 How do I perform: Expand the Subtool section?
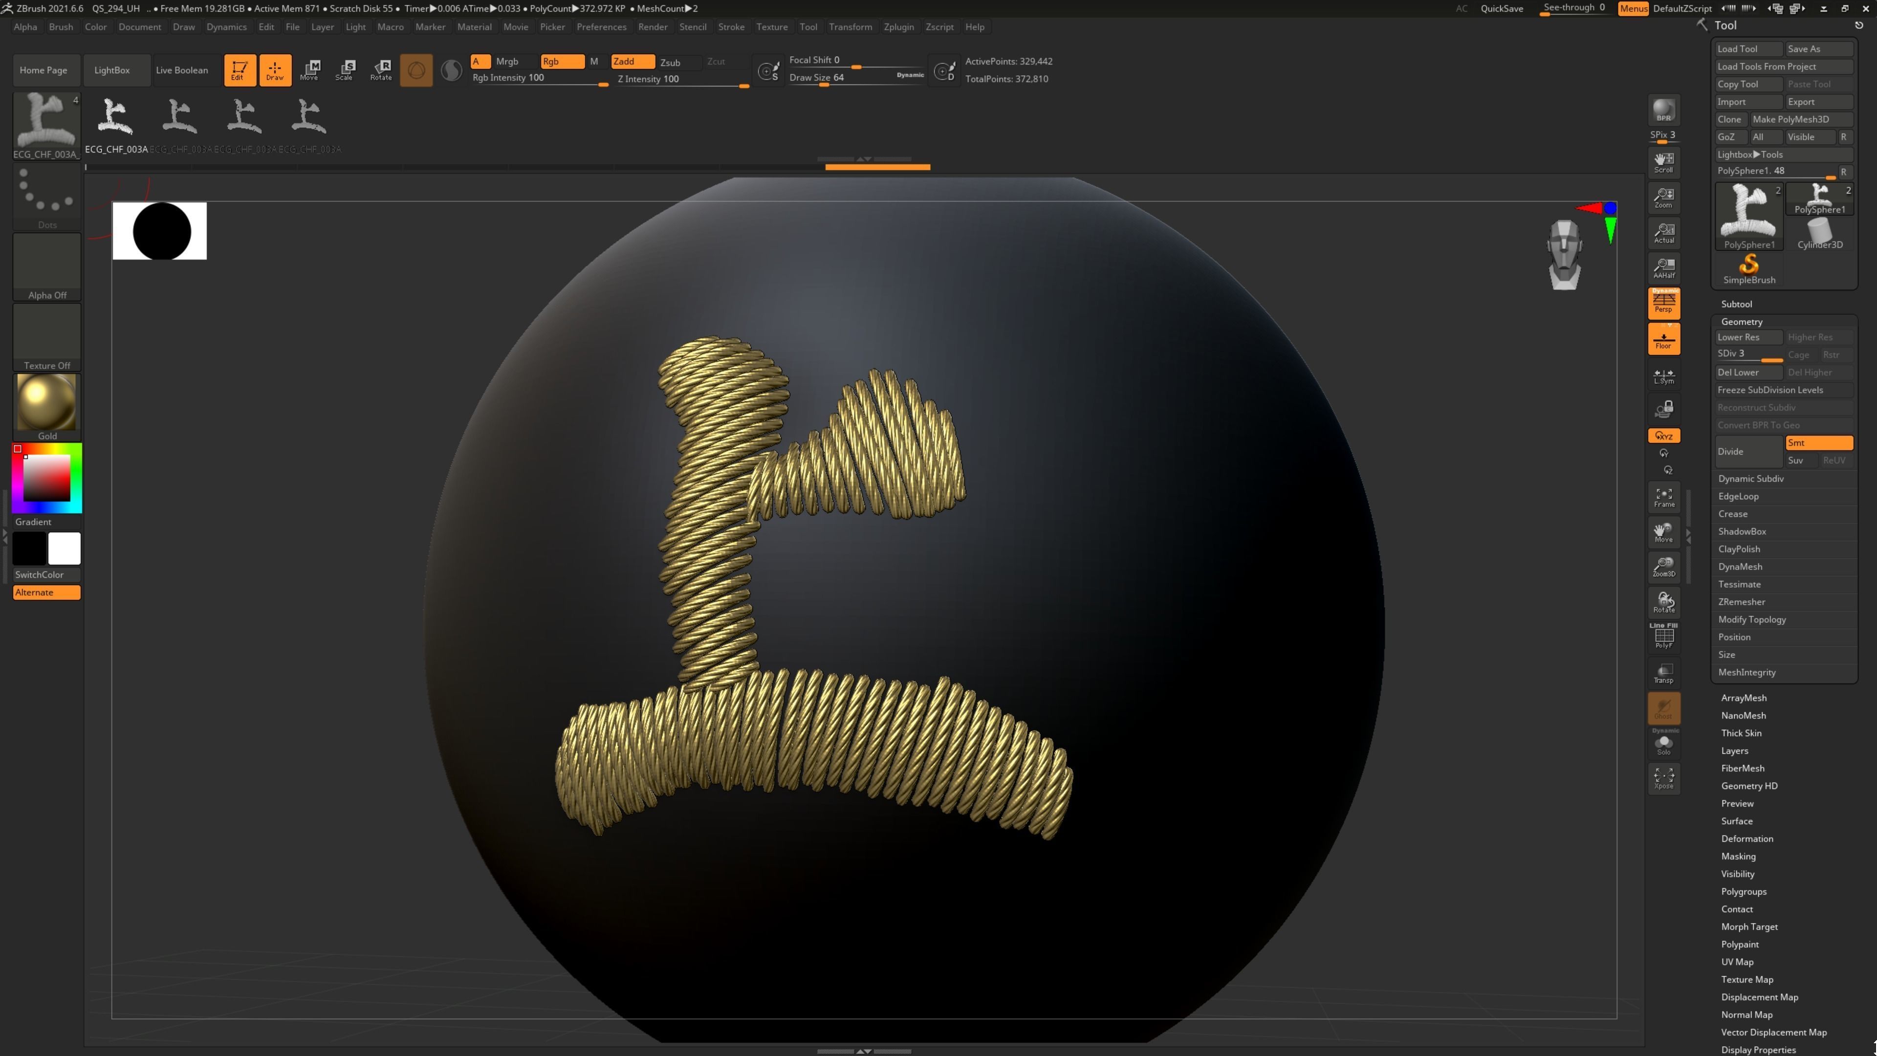pyautogui.click(x=1736, y=304)
